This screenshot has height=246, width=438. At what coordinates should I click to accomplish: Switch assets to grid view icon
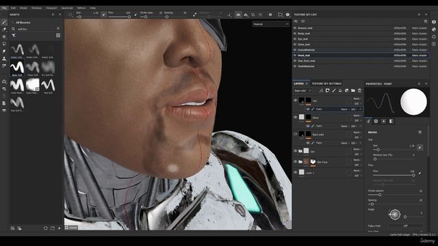pos(58,36)
